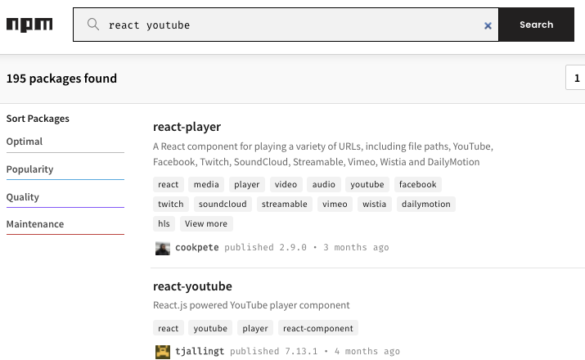Open cookpete's avatar image
This screenshot has height=360, width=585.
[163, 248]
